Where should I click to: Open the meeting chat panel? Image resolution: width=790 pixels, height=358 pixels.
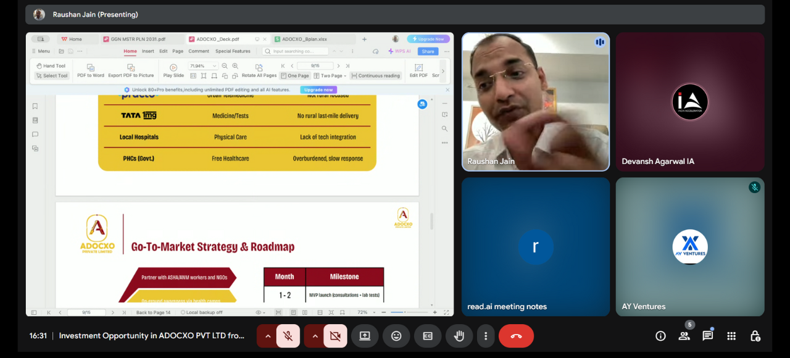coord(707,336)
